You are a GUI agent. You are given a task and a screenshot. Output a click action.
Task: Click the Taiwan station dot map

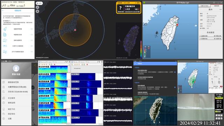155,111
